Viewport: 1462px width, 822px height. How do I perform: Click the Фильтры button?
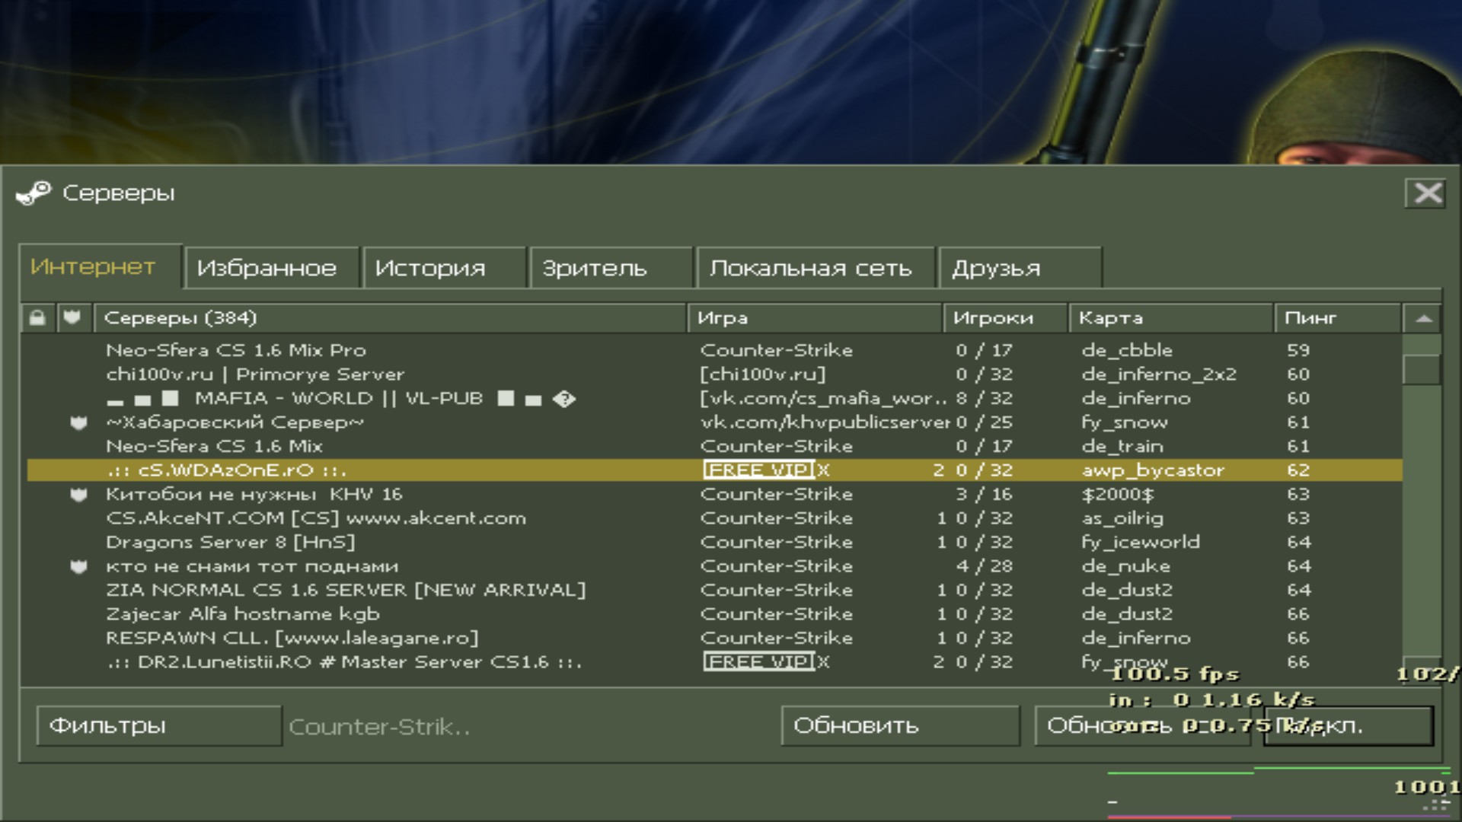pyautogui.click(x=159, y=726)
